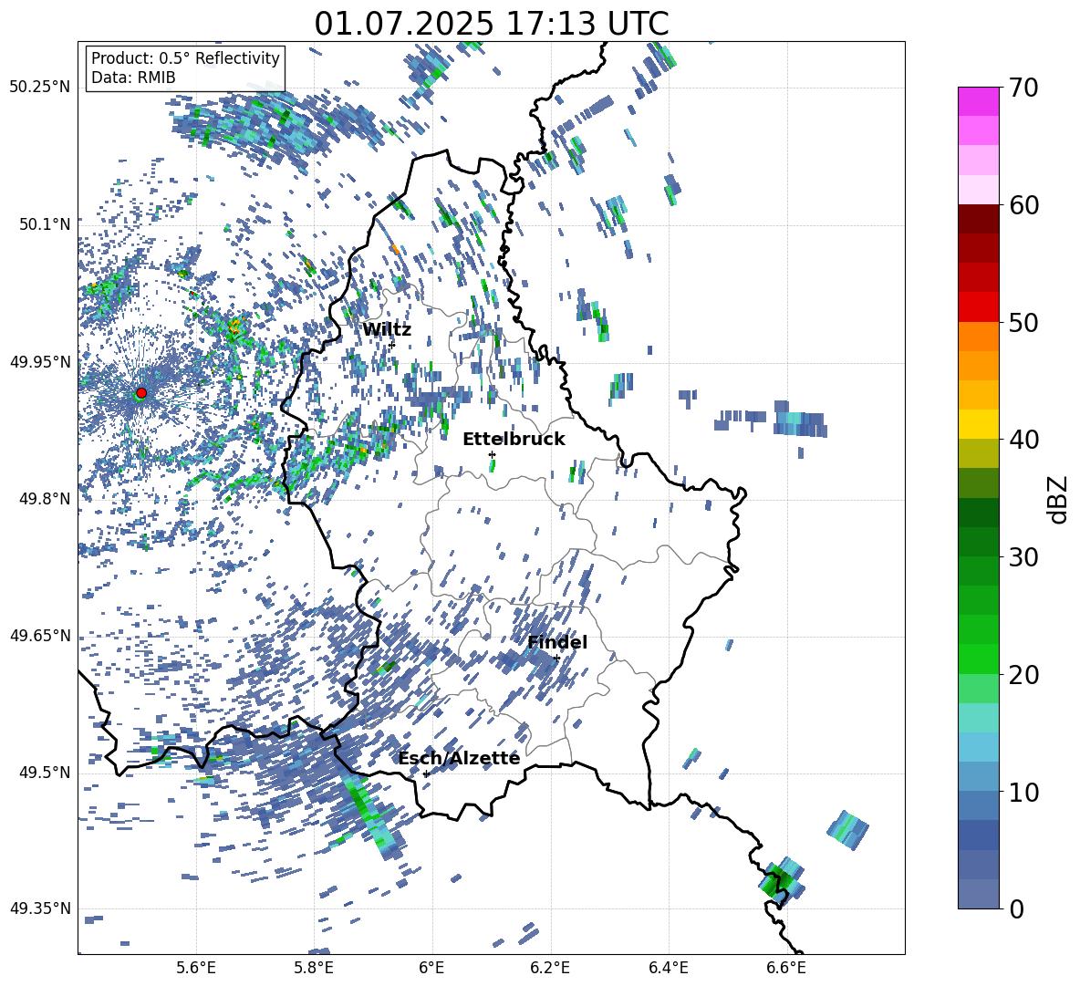The image size is (1080, 986).
Task: Click the latitude label 49.5°N
Action: point(44,773)
